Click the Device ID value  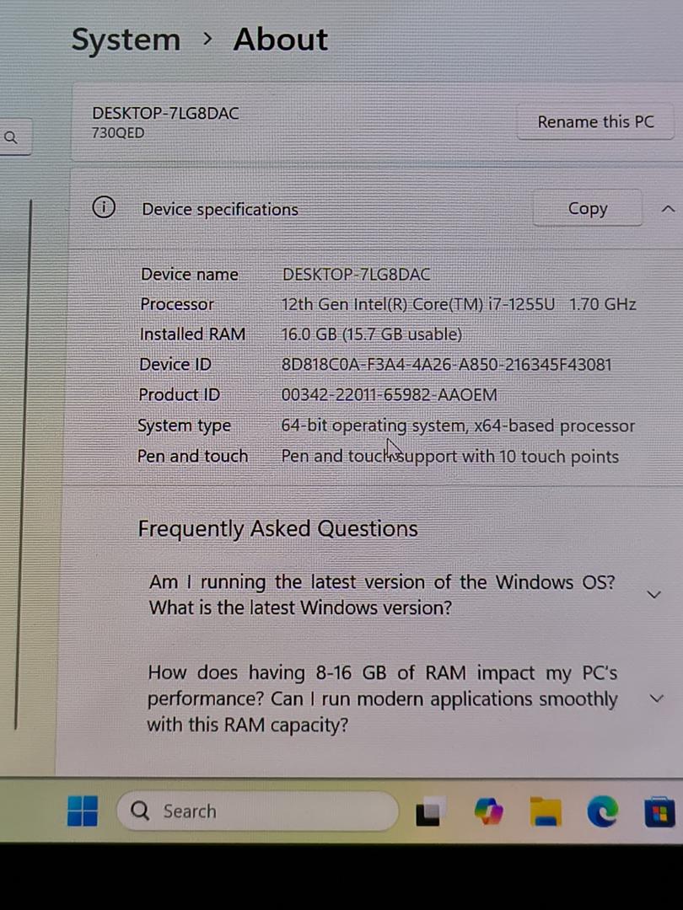point(446,365)
